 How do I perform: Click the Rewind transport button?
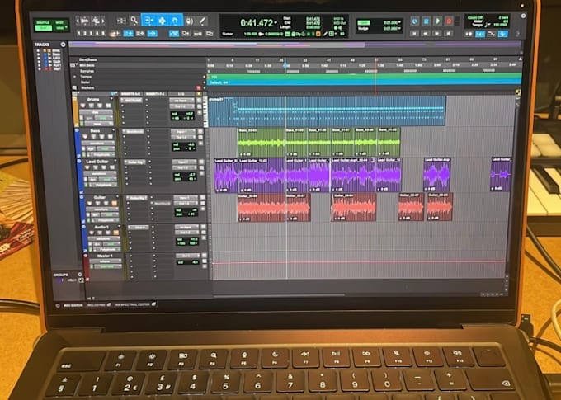(x=426, y=33)
